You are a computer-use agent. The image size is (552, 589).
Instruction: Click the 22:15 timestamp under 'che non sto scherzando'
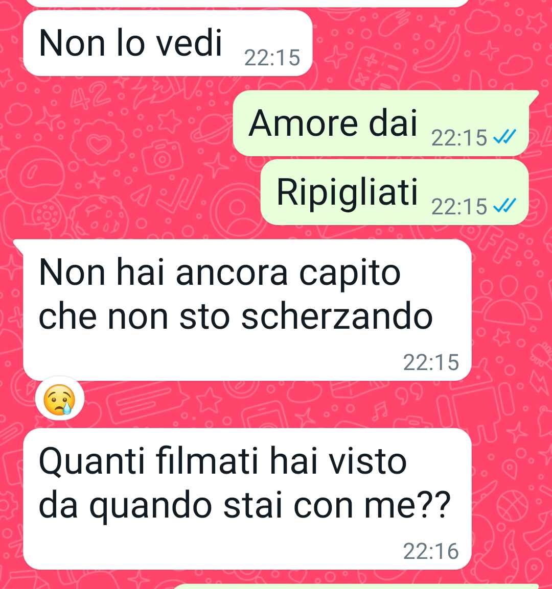(431, 362)
